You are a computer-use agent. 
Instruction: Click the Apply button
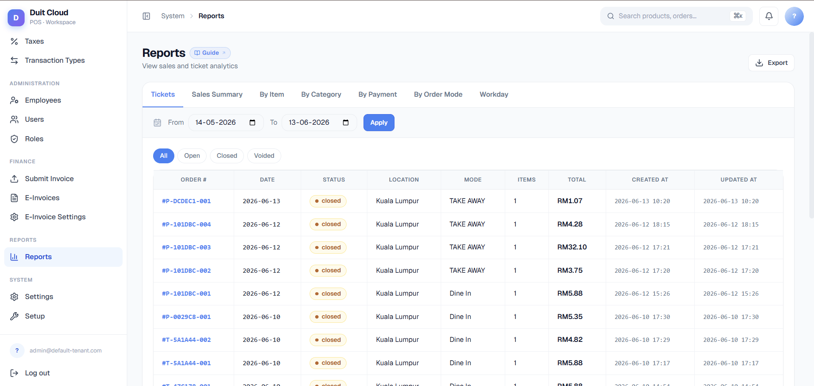tap(379, 123)
